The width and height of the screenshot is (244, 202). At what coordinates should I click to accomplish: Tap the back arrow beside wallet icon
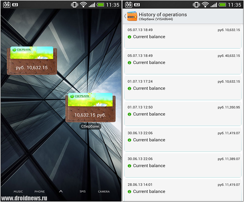pos(125,16)
